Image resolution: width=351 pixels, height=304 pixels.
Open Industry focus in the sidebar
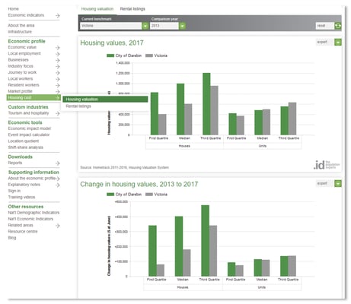(x=21, y=66)
